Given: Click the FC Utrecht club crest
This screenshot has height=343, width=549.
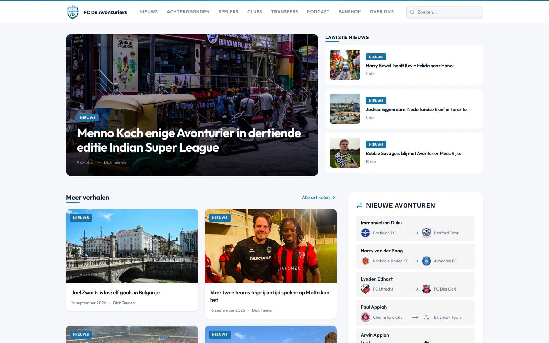Looking at the screenshot, I should click(x=365, y=289).
